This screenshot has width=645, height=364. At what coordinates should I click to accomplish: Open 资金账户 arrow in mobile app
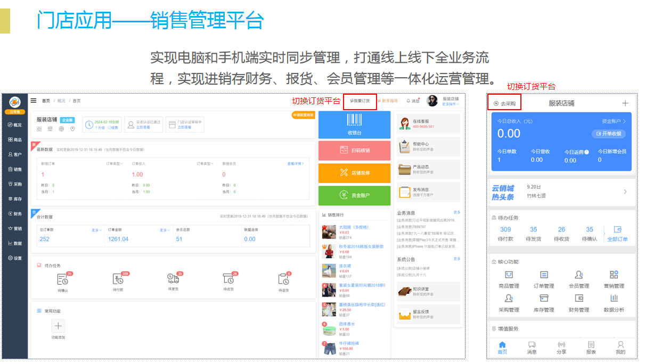614,121
